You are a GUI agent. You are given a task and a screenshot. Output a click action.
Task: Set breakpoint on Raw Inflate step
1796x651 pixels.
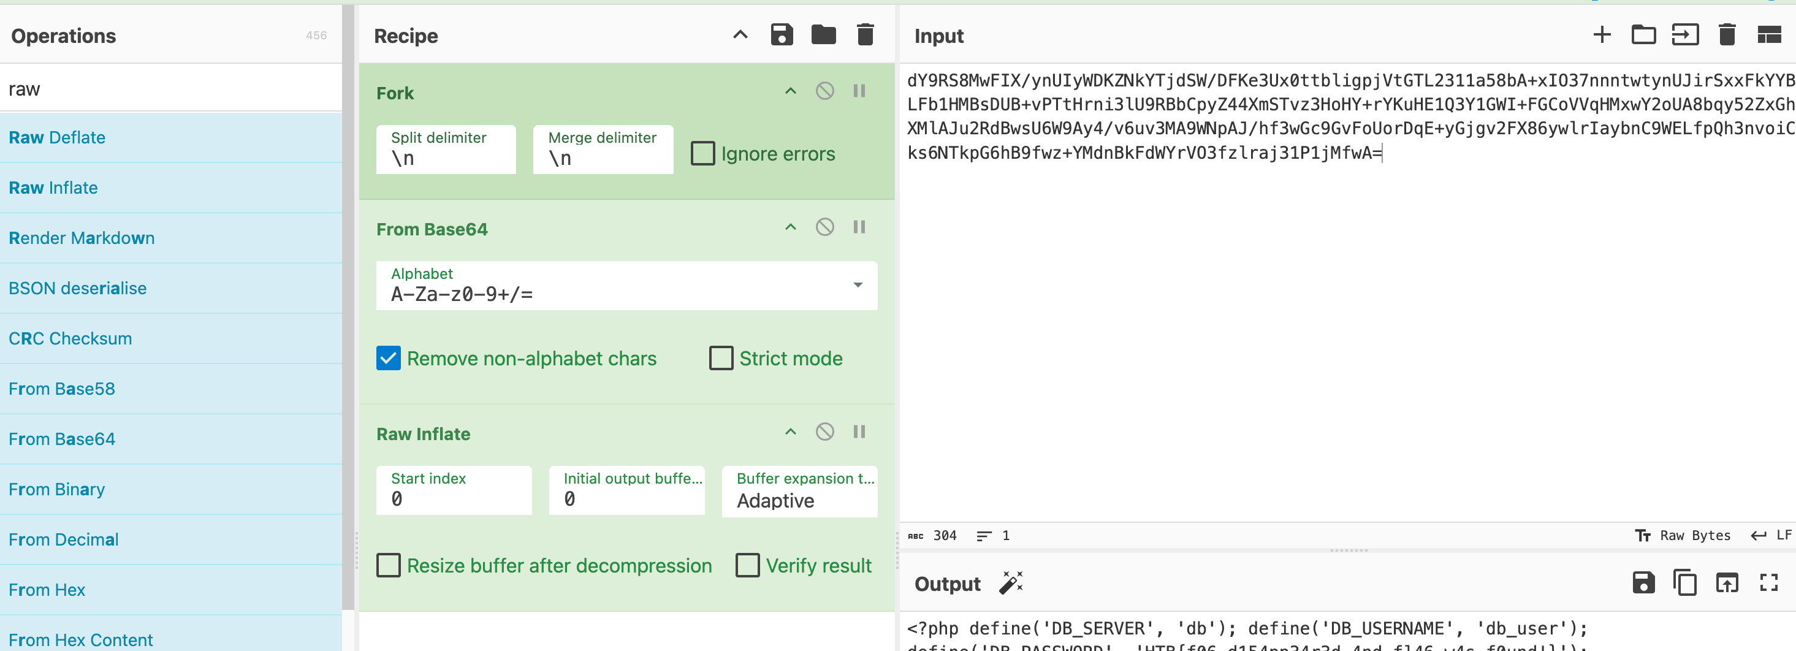859,432
